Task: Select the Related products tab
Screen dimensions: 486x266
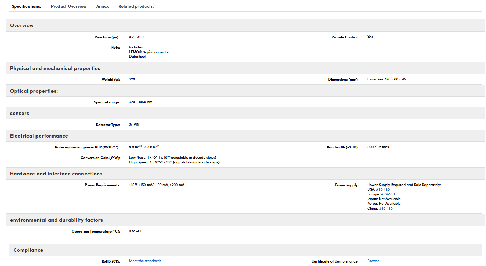Action: tap(136, 6)
